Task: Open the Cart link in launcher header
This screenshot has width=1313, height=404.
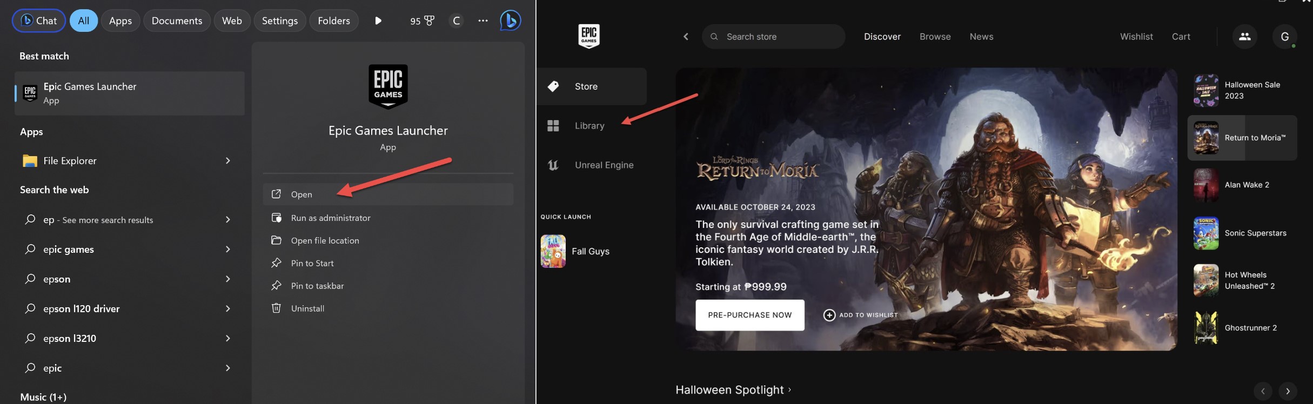Action: (1181, 37)
